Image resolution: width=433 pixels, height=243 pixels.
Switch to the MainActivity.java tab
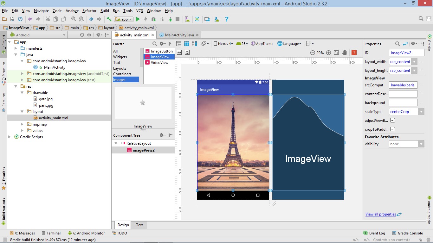[x=180, y=35]
